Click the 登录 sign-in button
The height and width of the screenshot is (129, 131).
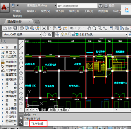point(111,6)
